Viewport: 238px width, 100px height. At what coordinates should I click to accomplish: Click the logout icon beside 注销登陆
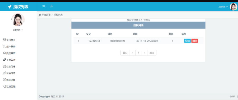[x=4, y=86]
